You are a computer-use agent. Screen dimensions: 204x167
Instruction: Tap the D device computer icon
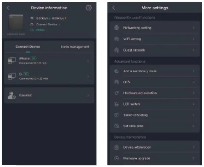(12, 76)
